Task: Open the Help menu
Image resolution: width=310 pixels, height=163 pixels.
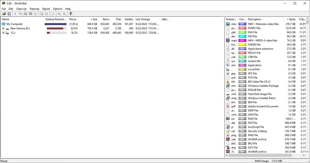Action: click(68, 9)
